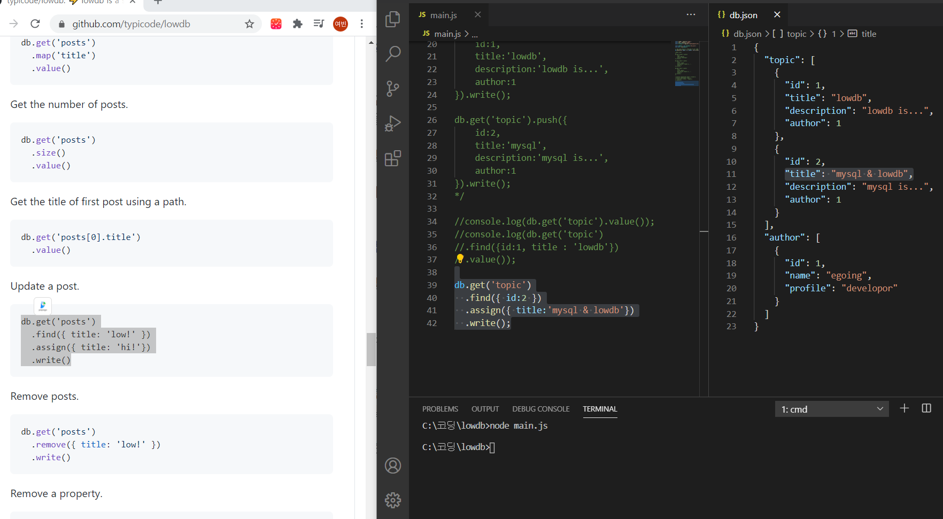Click scroll-up arrow on browser scrollbar
The height and width of the screenshot is (519, 943).
click(371, 42)
